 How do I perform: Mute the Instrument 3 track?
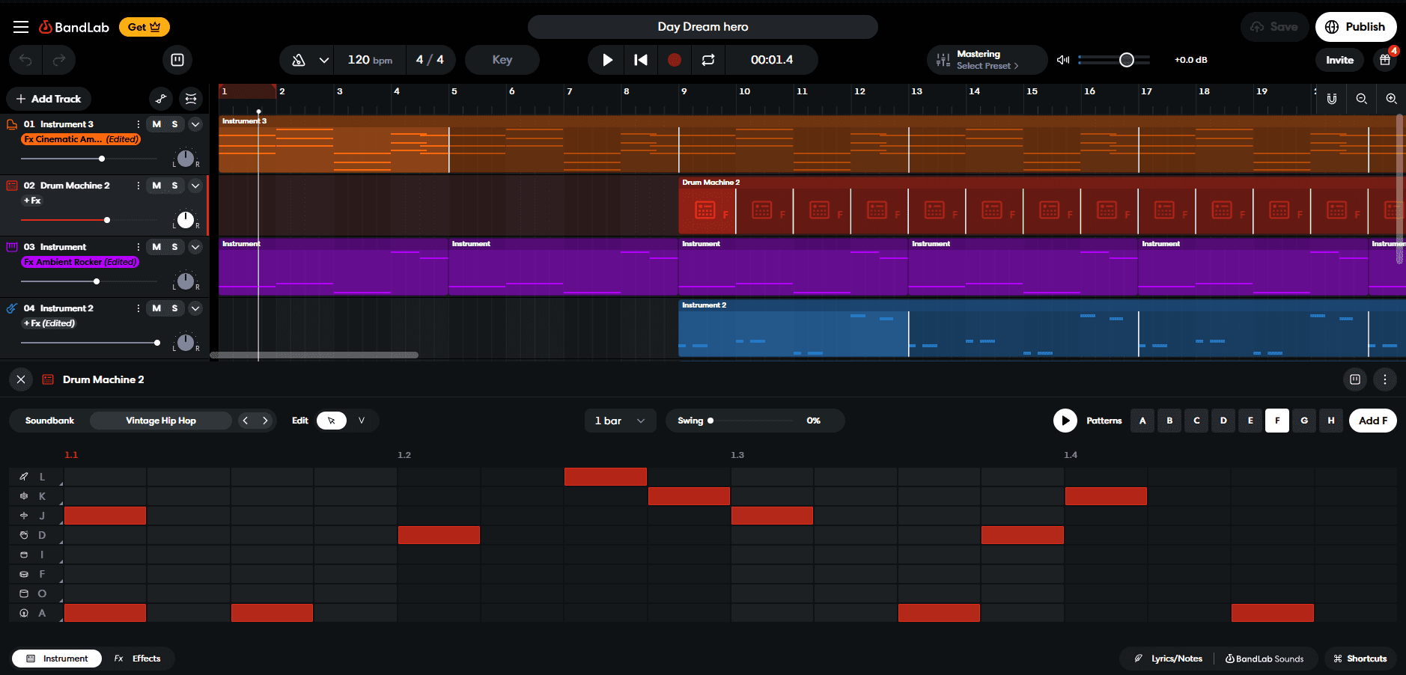click(155, 124)
